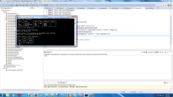The height and width of the screenshot is (97, 173).
Task: Collapse the src folder node
Action: pyautogui.click(x=4, y=12)
